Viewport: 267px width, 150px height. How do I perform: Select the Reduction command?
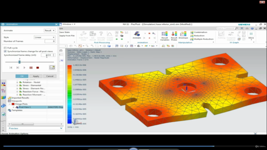[x=197, y=35]
